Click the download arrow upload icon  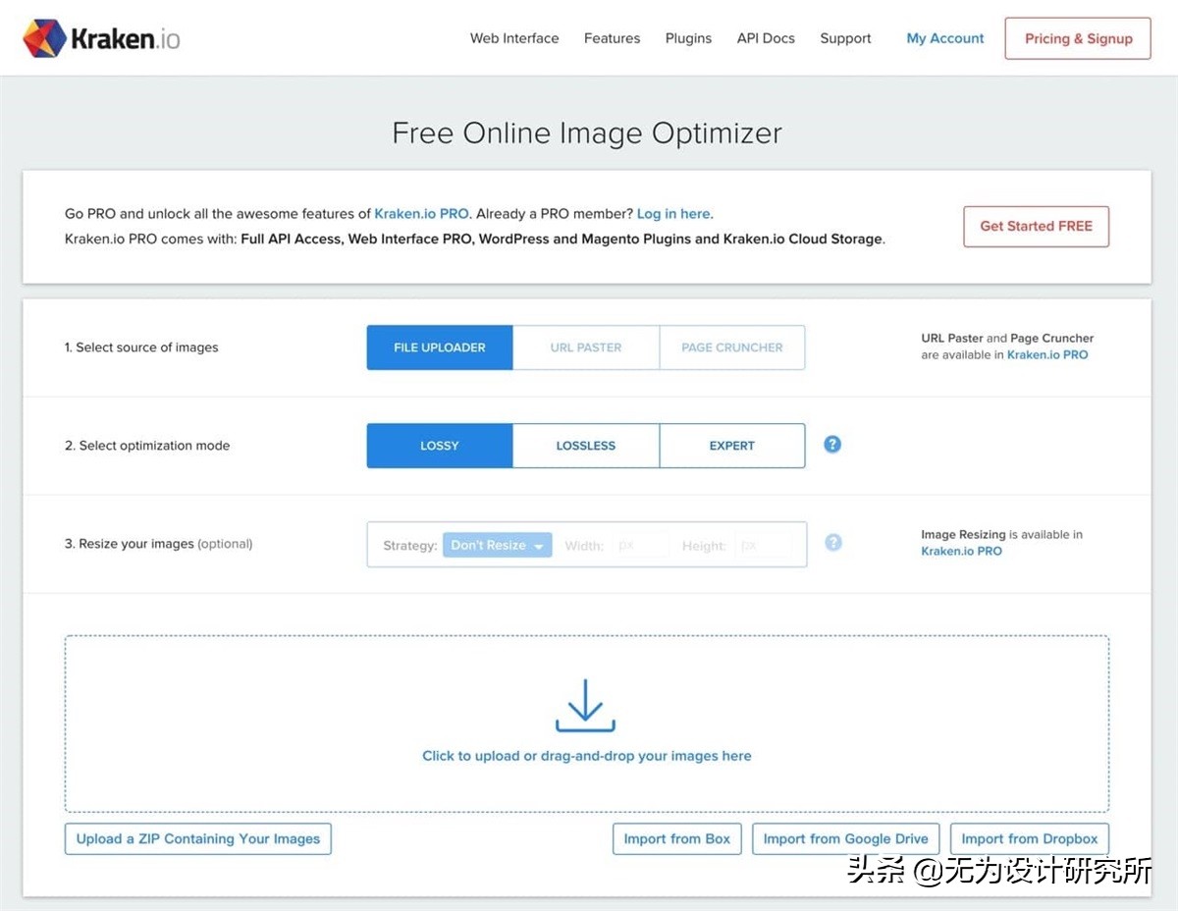(585, 706)
